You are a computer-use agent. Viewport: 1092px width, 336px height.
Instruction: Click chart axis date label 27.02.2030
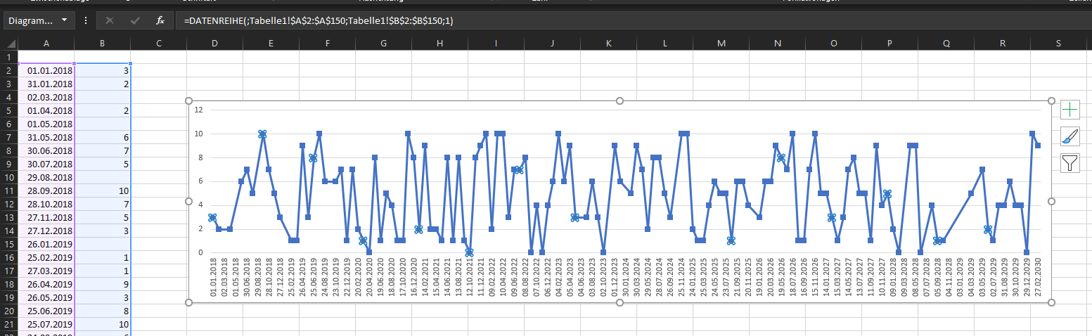coord(1038,278)
